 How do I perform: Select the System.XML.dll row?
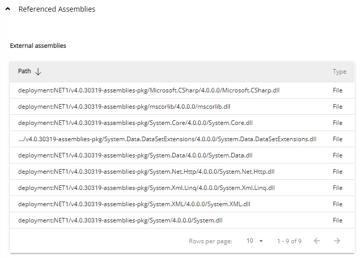[134, 204]
